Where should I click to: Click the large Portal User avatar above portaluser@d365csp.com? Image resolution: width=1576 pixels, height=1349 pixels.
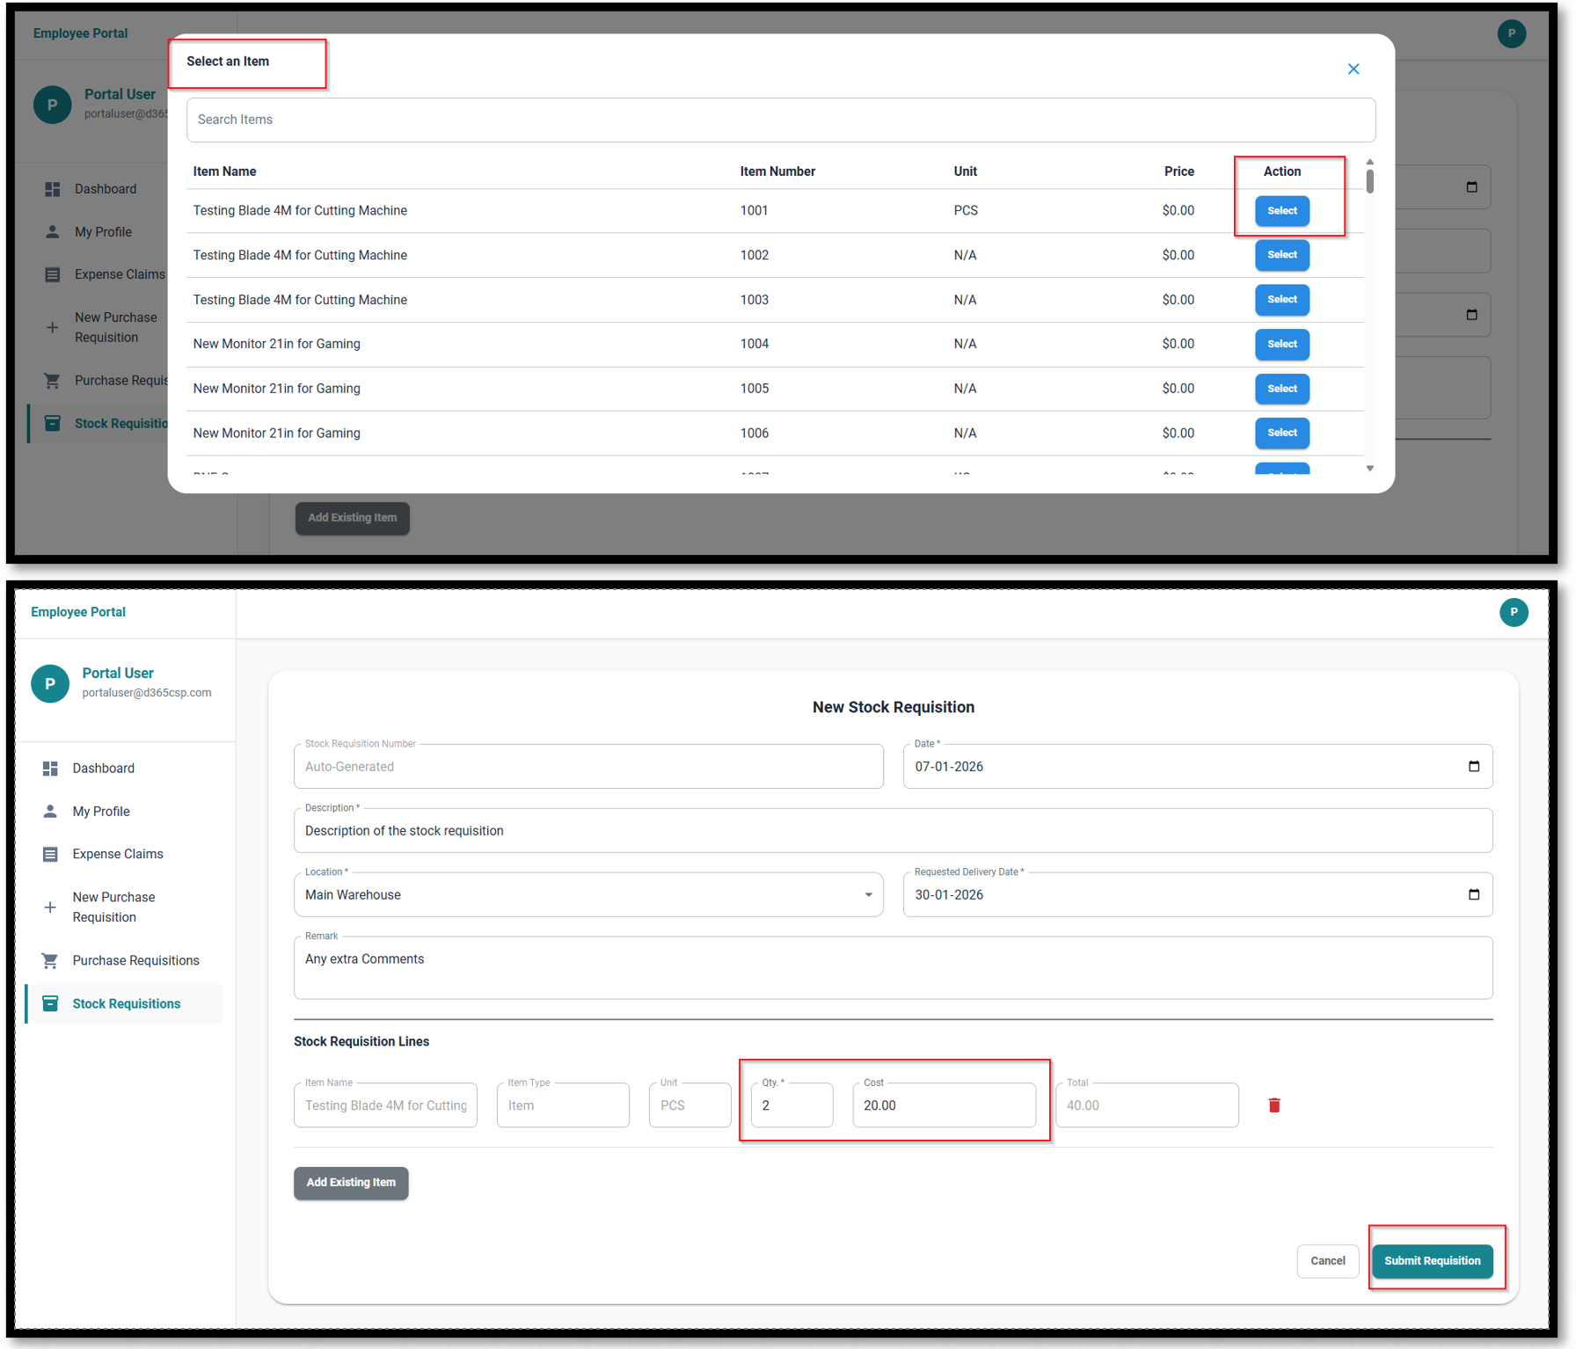tap(50, 683)
